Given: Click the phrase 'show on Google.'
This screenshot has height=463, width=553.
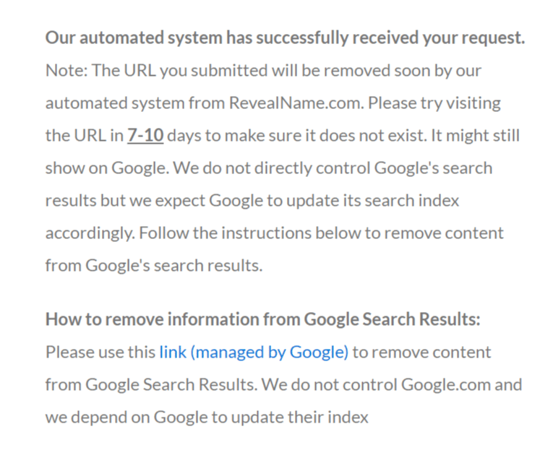Looking at the screenshot, I should [108, 168].
